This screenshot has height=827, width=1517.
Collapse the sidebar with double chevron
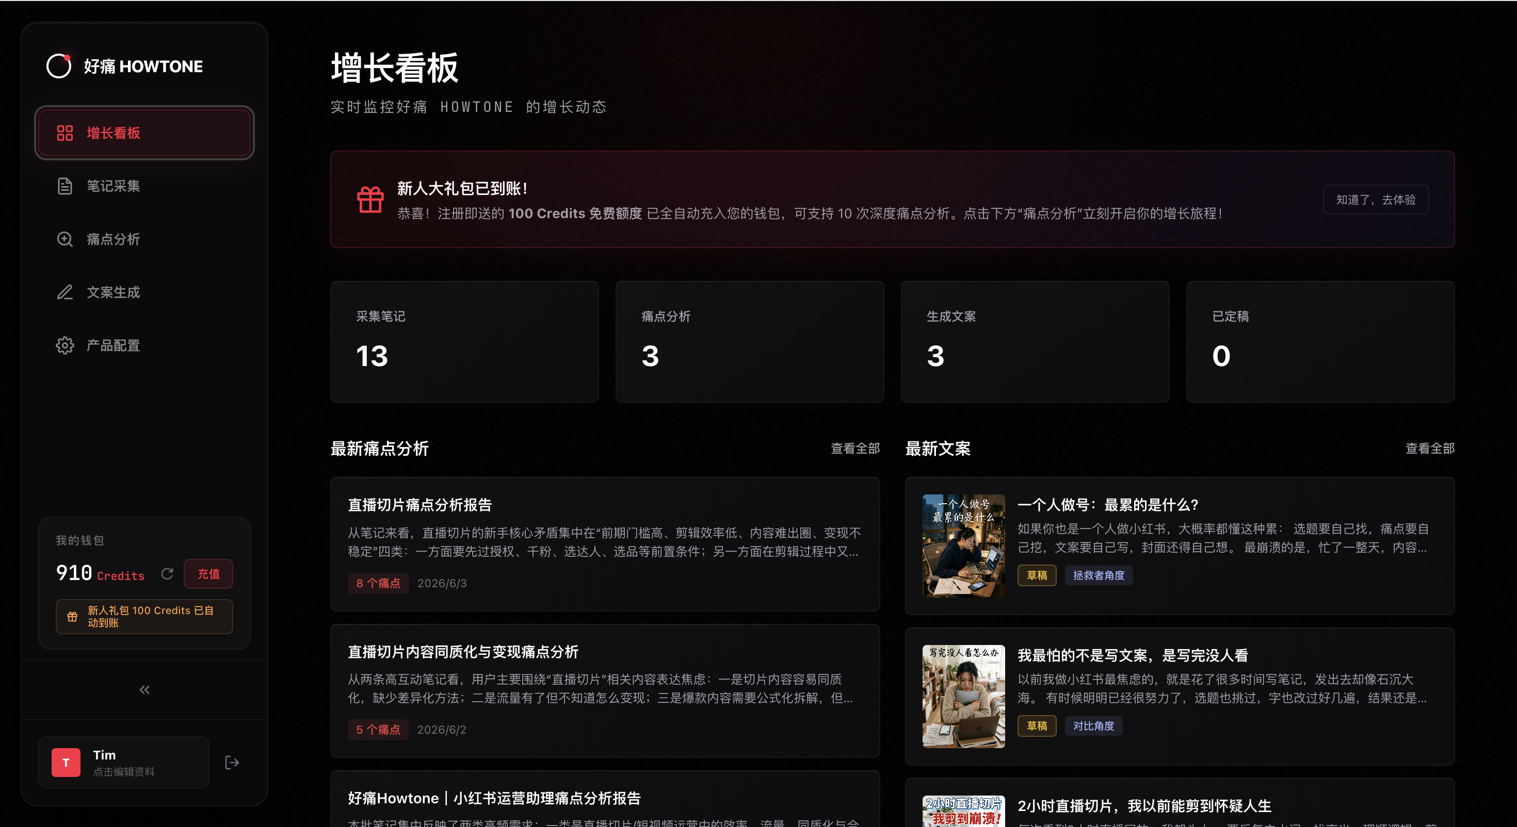click(x=145, y=690)
